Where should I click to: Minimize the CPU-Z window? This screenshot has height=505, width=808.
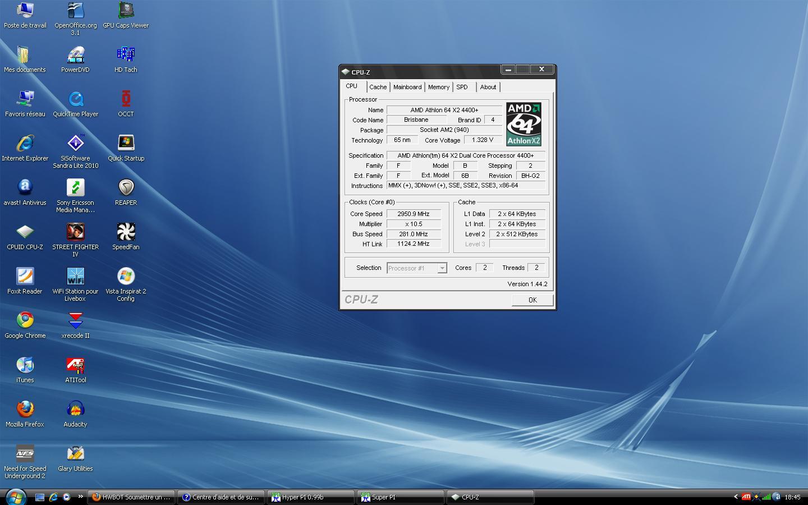[508, 70]
